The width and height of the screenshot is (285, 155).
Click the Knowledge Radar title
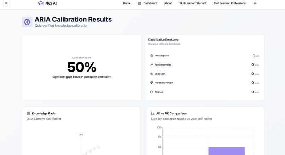pyautogui.click(x=44, y=113)
